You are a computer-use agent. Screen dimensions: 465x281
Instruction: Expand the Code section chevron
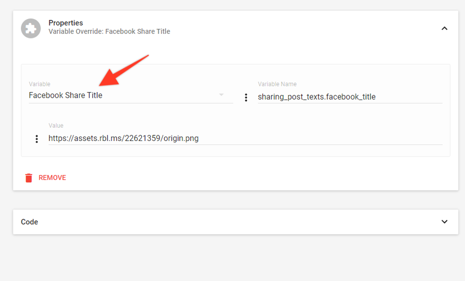coord(444,222)
